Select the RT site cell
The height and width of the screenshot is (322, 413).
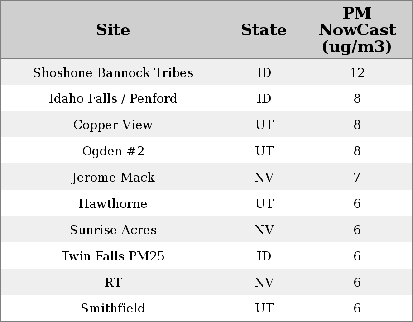pos(113,283)
